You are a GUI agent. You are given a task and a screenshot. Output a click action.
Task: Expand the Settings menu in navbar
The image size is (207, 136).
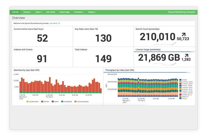(x=92, y=12)
